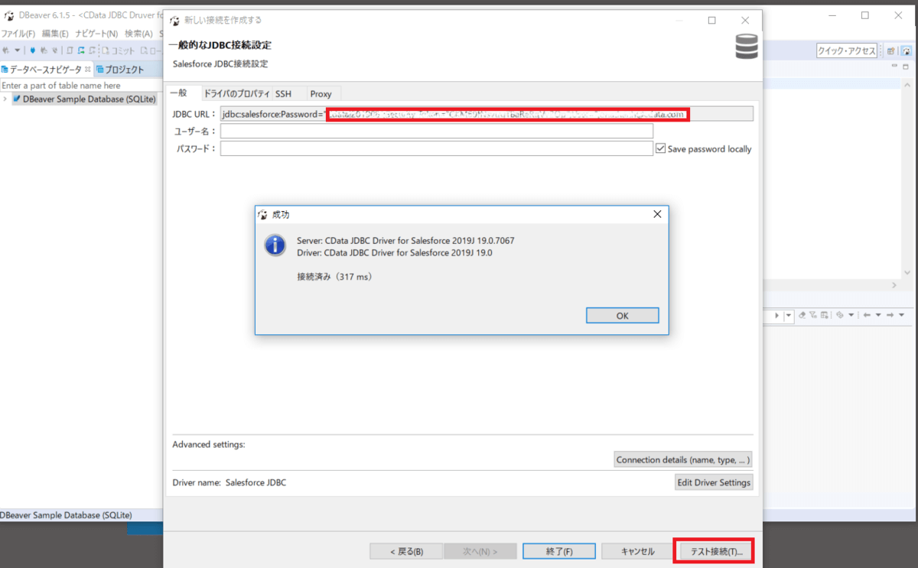
Task: Open Connection details (name, type, ...)
Action: point(683,459)
